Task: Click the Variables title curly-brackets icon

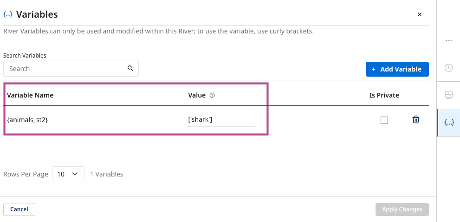Action: (x=8, y=14)
